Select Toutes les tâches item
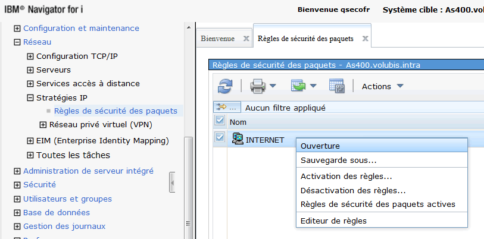The height and width of the screenshot is (239, 484). [x=73, y=155]
